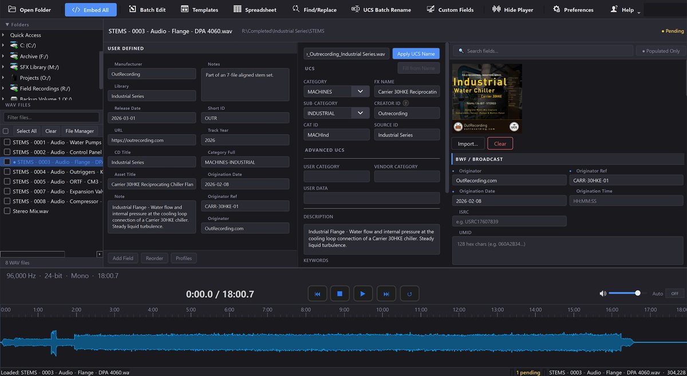
Task: Check the STEMS - 0004 Outriggers file
Action: coord(7,172)
